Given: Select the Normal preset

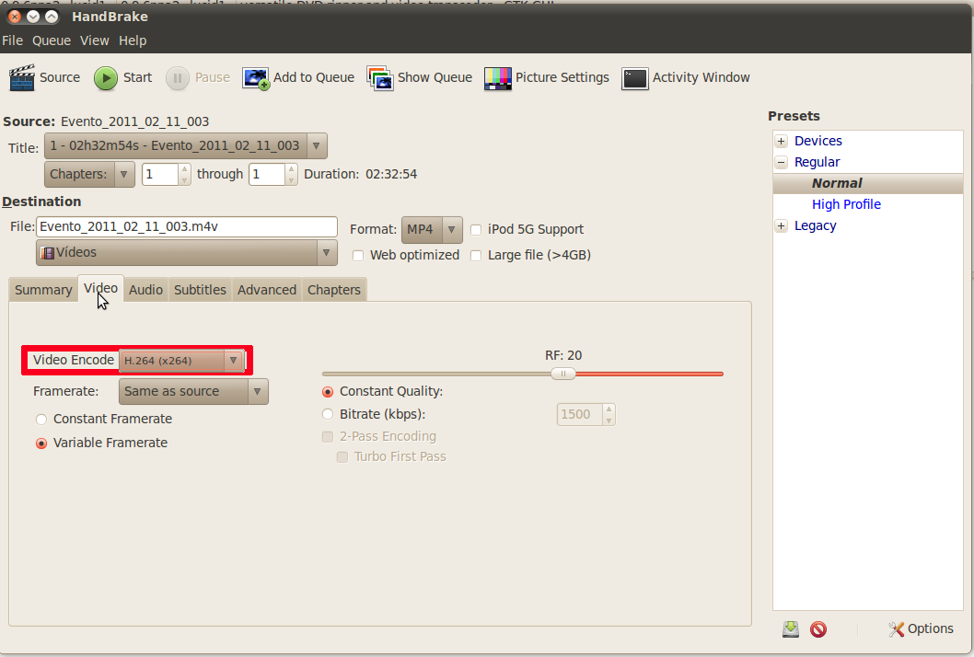Looking at the screenshot, I should 868,183.
